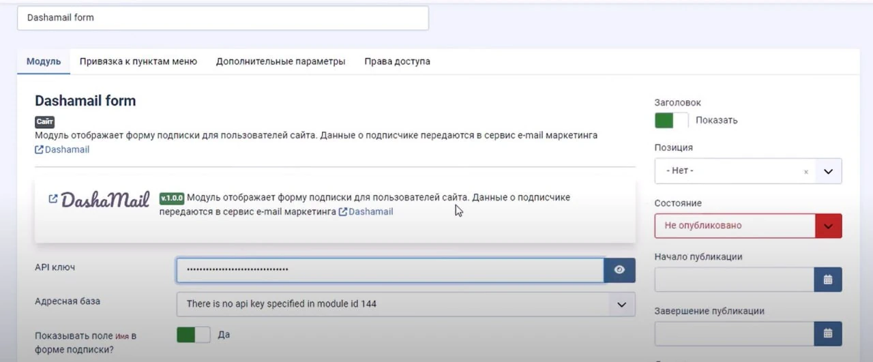Focus the API ключ password field
873x362 pixels.
coord(390,270)
